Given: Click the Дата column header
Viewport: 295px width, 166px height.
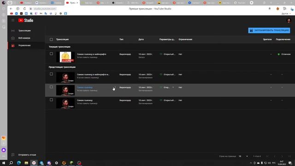Looking at the screenshot, I should 141,40.
